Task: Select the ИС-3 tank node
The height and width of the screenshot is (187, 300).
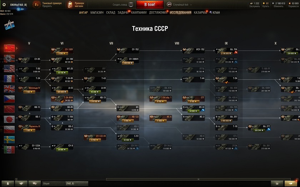Action: tap(194, 118)
